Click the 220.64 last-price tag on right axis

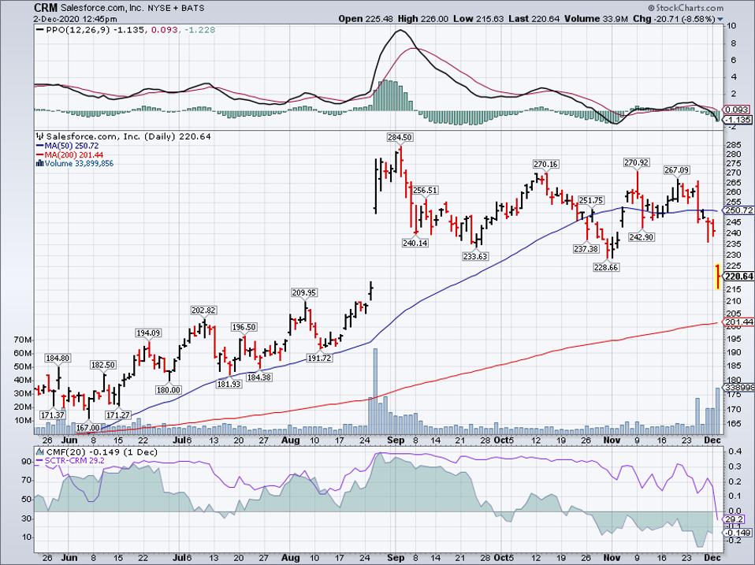[x=738, y=277]
